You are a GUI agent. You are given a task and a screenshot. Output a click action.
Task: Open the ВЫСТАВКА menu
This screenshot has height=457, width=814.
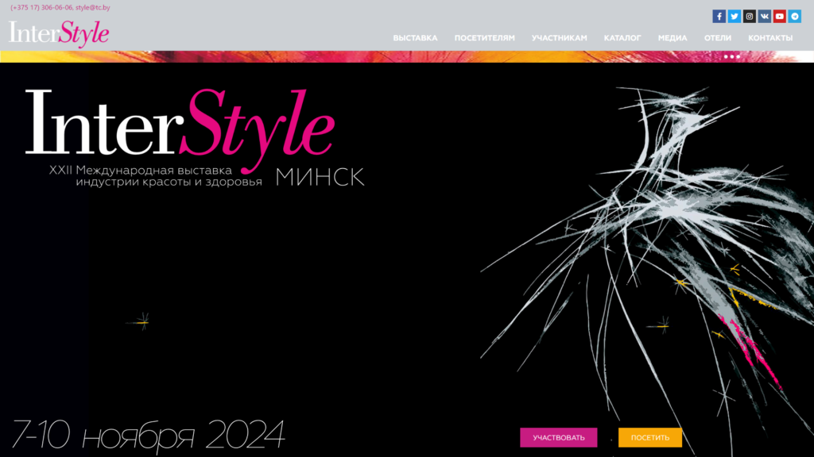click(415, 38)
